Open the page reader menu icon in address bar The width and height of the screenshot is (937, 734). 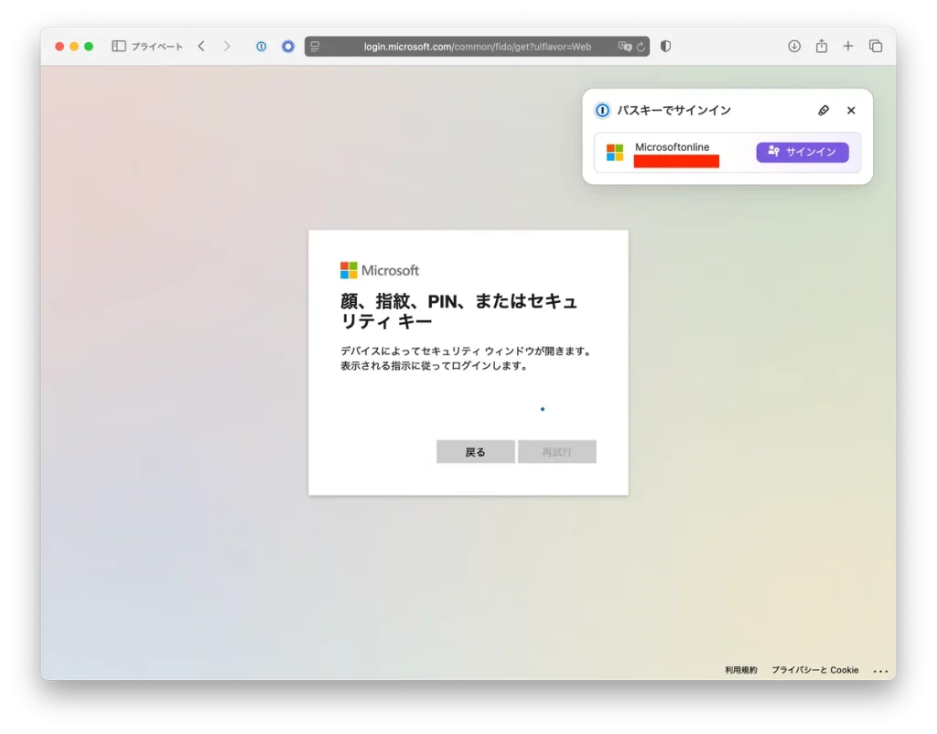[x=315, y=47]
